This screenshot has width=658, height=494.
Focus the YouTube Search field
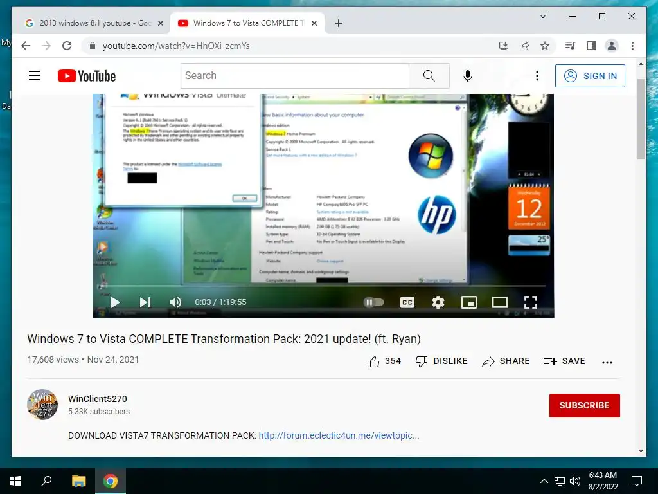coord(294,76)
